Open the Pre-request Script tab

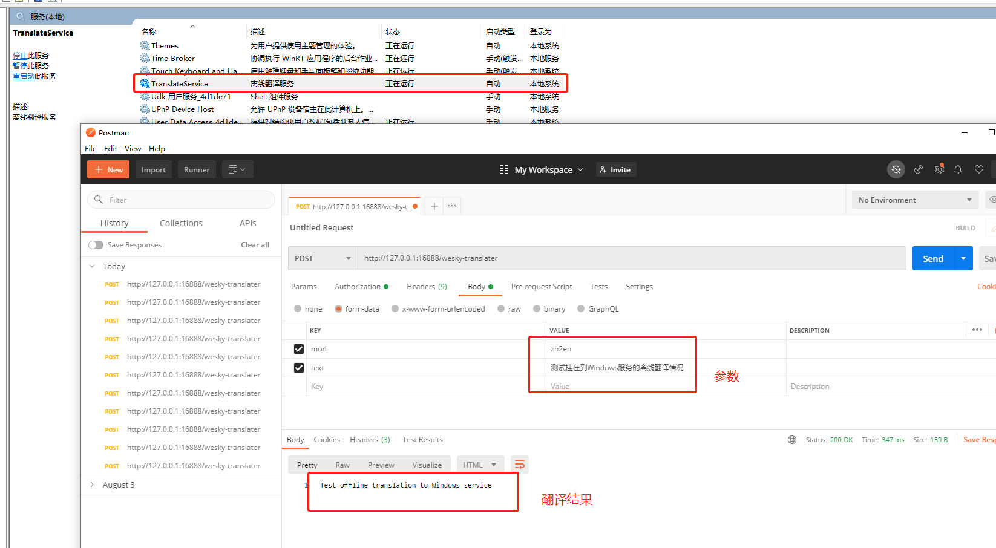(542, 287)
